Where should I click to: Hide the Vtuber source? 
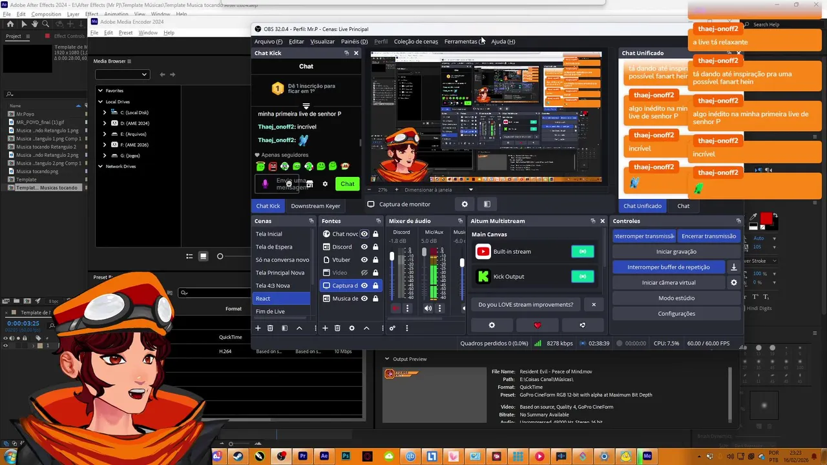(364, 260)
